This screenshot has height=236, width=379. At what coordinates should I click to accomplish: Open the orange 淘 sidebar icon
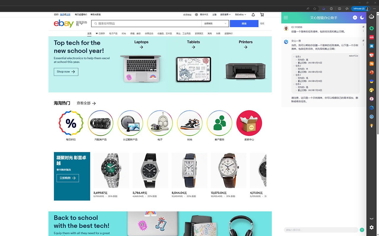(371, 64)
